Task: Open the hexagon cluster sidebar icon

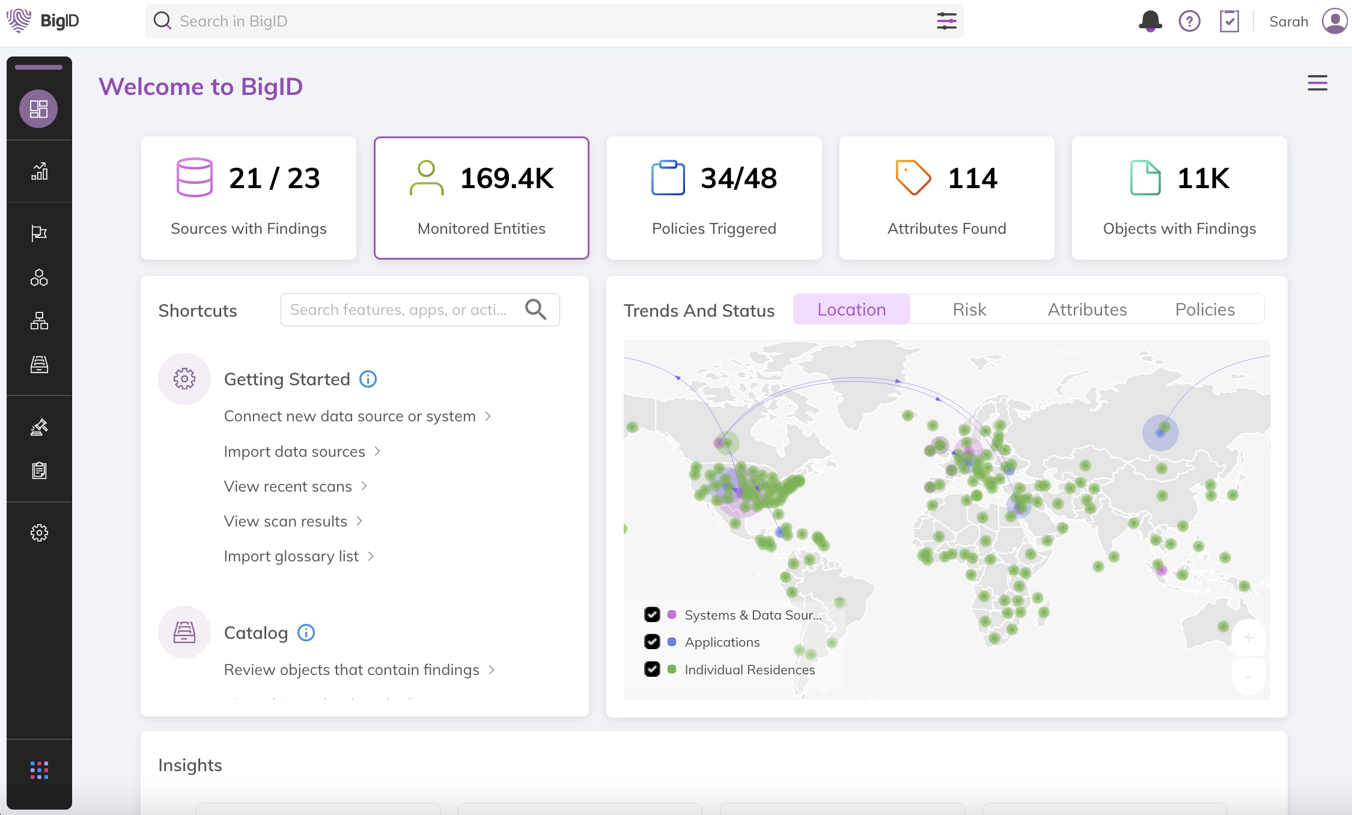Action: pyautogui.click(x=39, y=277)
